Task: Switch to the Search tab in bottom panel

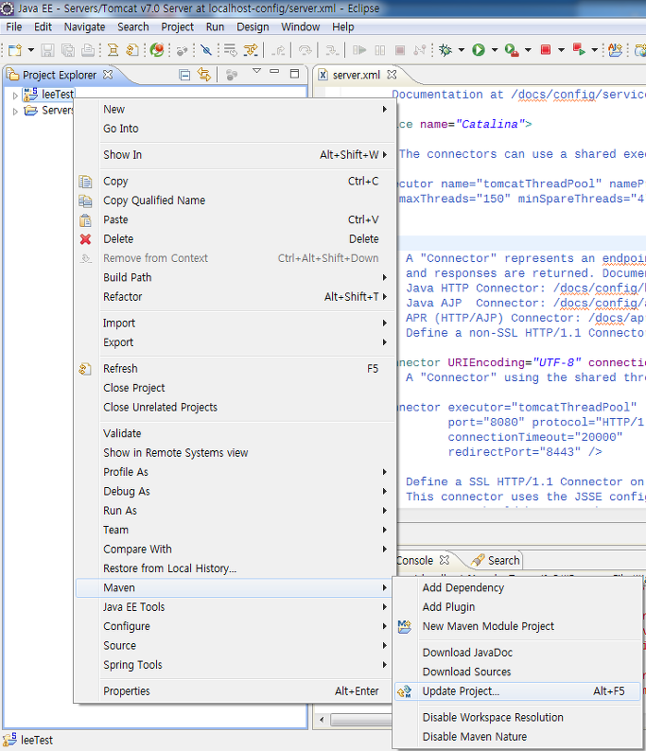Action: point(497,561)
